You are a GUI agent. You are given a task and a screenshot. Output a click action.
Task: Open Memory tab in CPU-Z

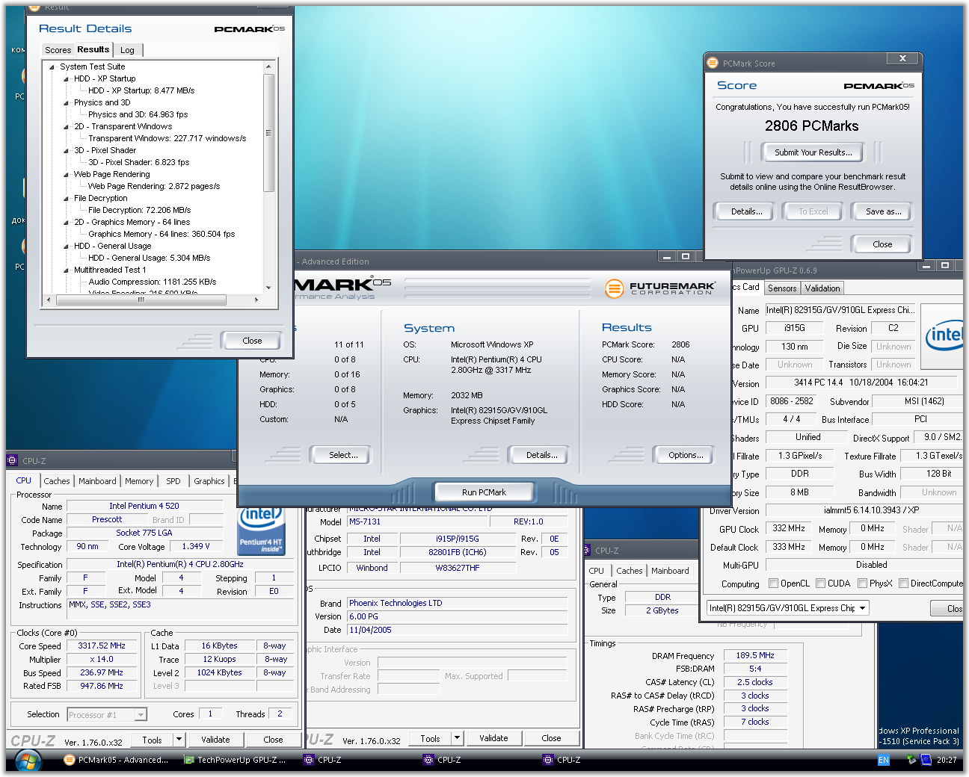pyautogui.click(x=139, y=481)
